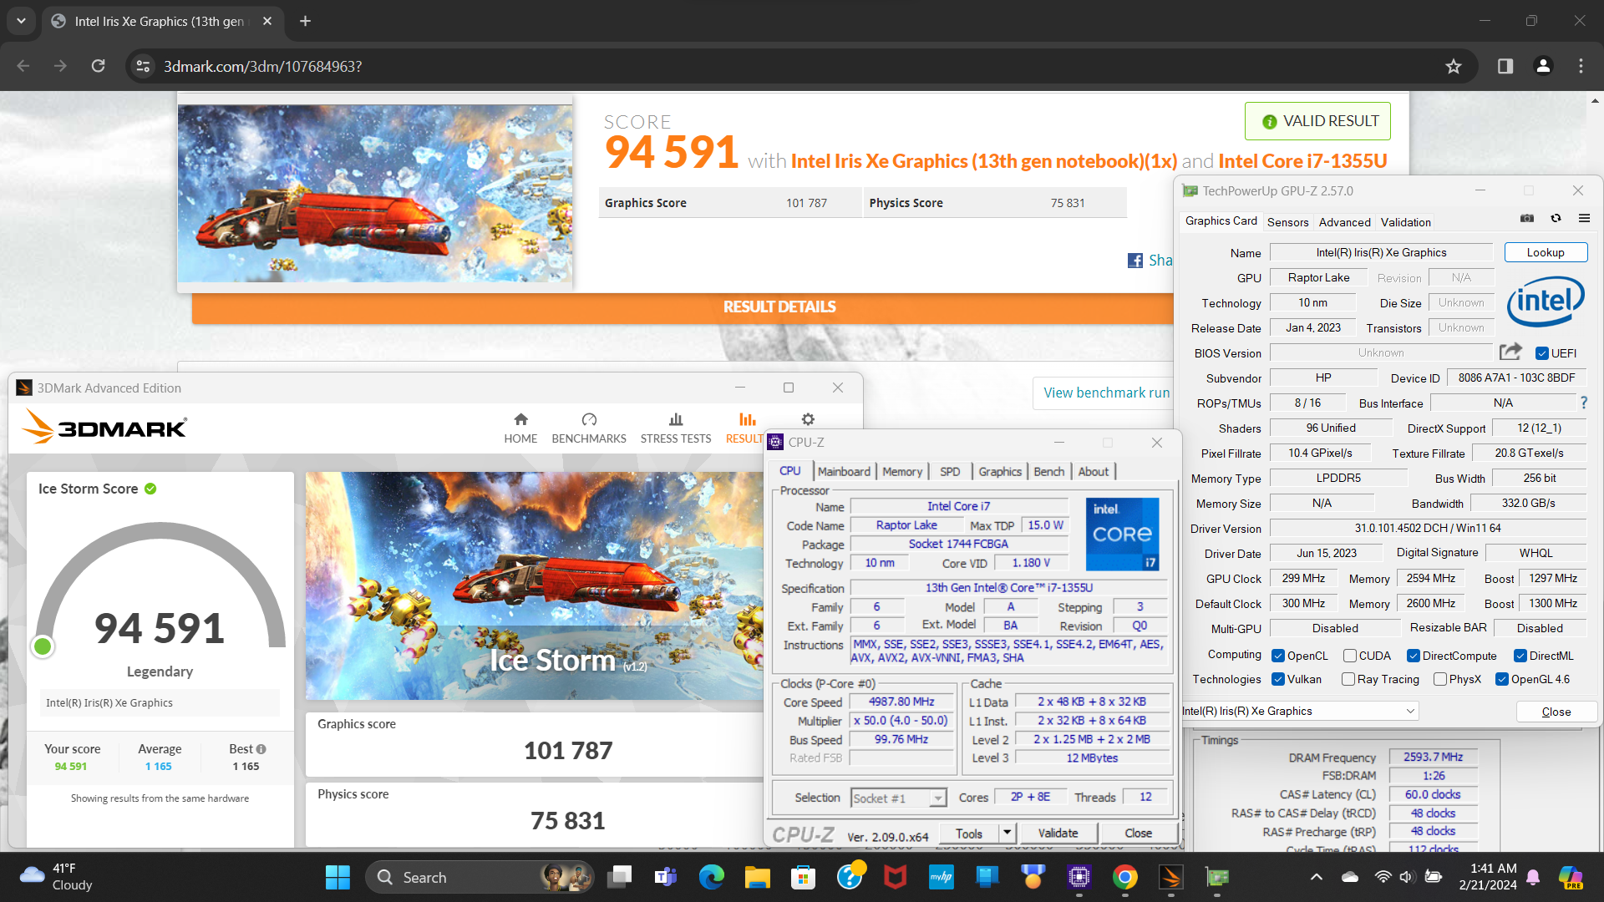Open Microsoft Store from taskbar
The height and width of the screenshot is (902, 1604).
click(803, 877)
